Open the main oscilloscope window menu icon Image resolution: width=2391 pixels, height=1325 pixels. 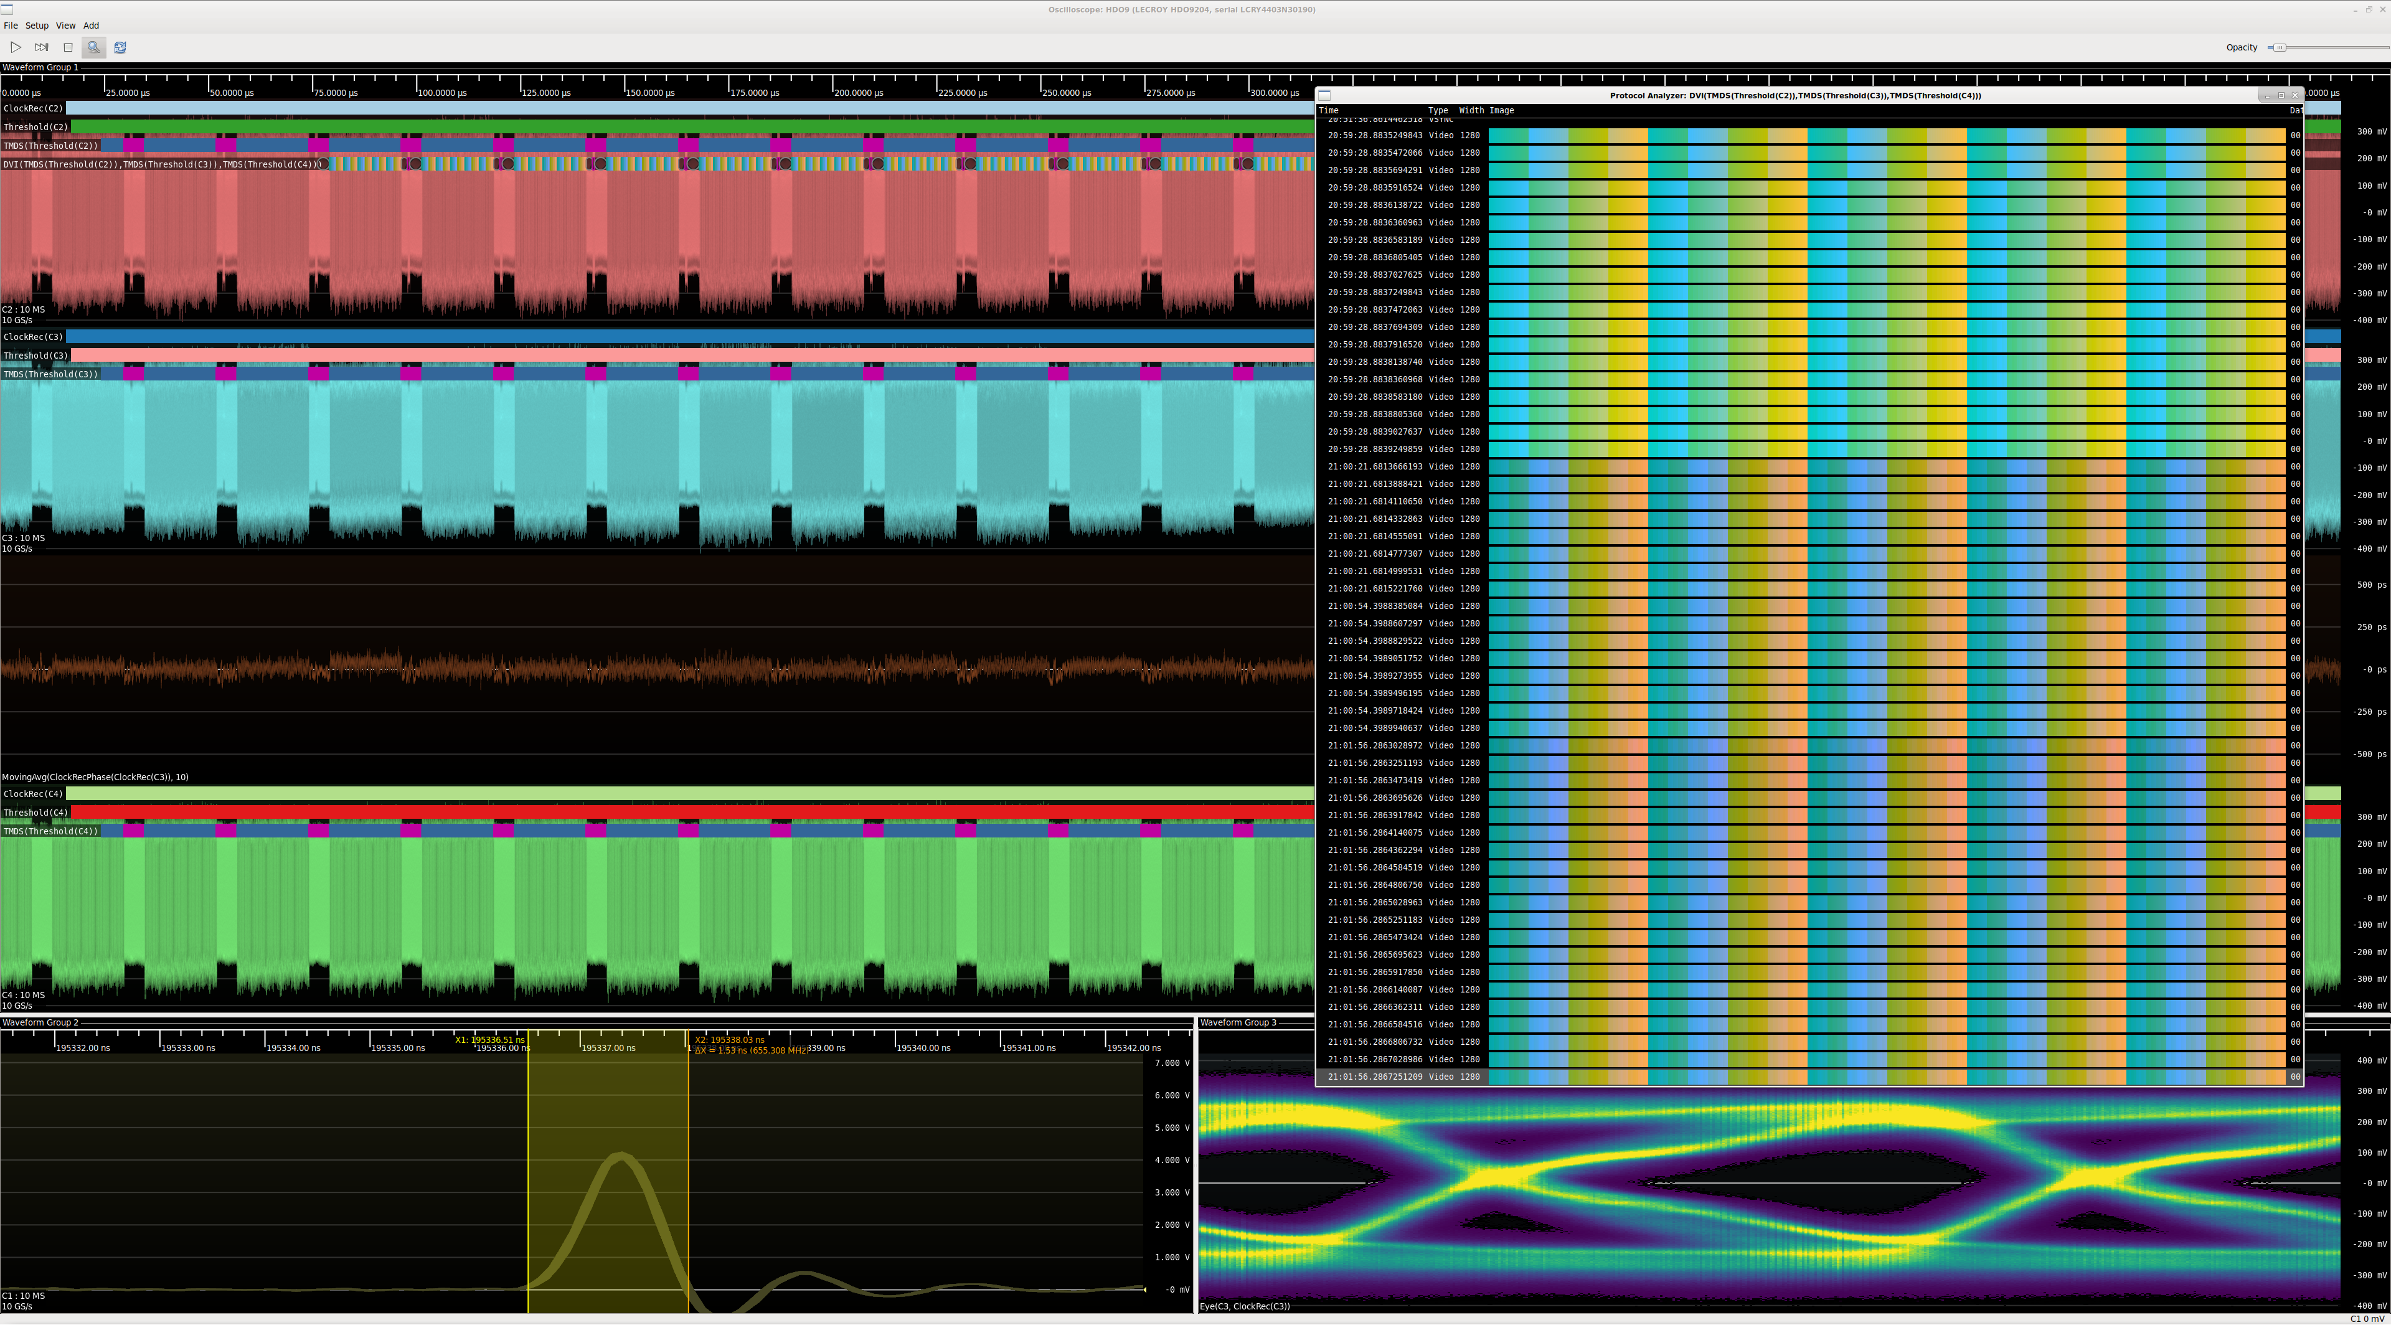click(6, 9)
